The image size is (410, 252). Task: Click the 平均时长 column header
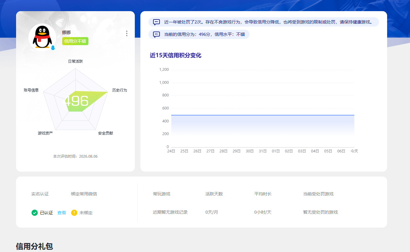tap(263, 194)
